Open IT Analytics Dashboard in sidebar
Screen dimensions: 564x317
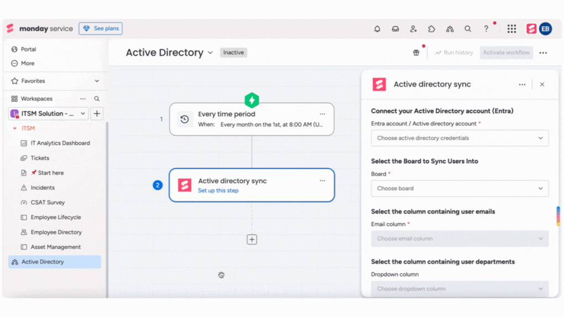pos(60,143)
